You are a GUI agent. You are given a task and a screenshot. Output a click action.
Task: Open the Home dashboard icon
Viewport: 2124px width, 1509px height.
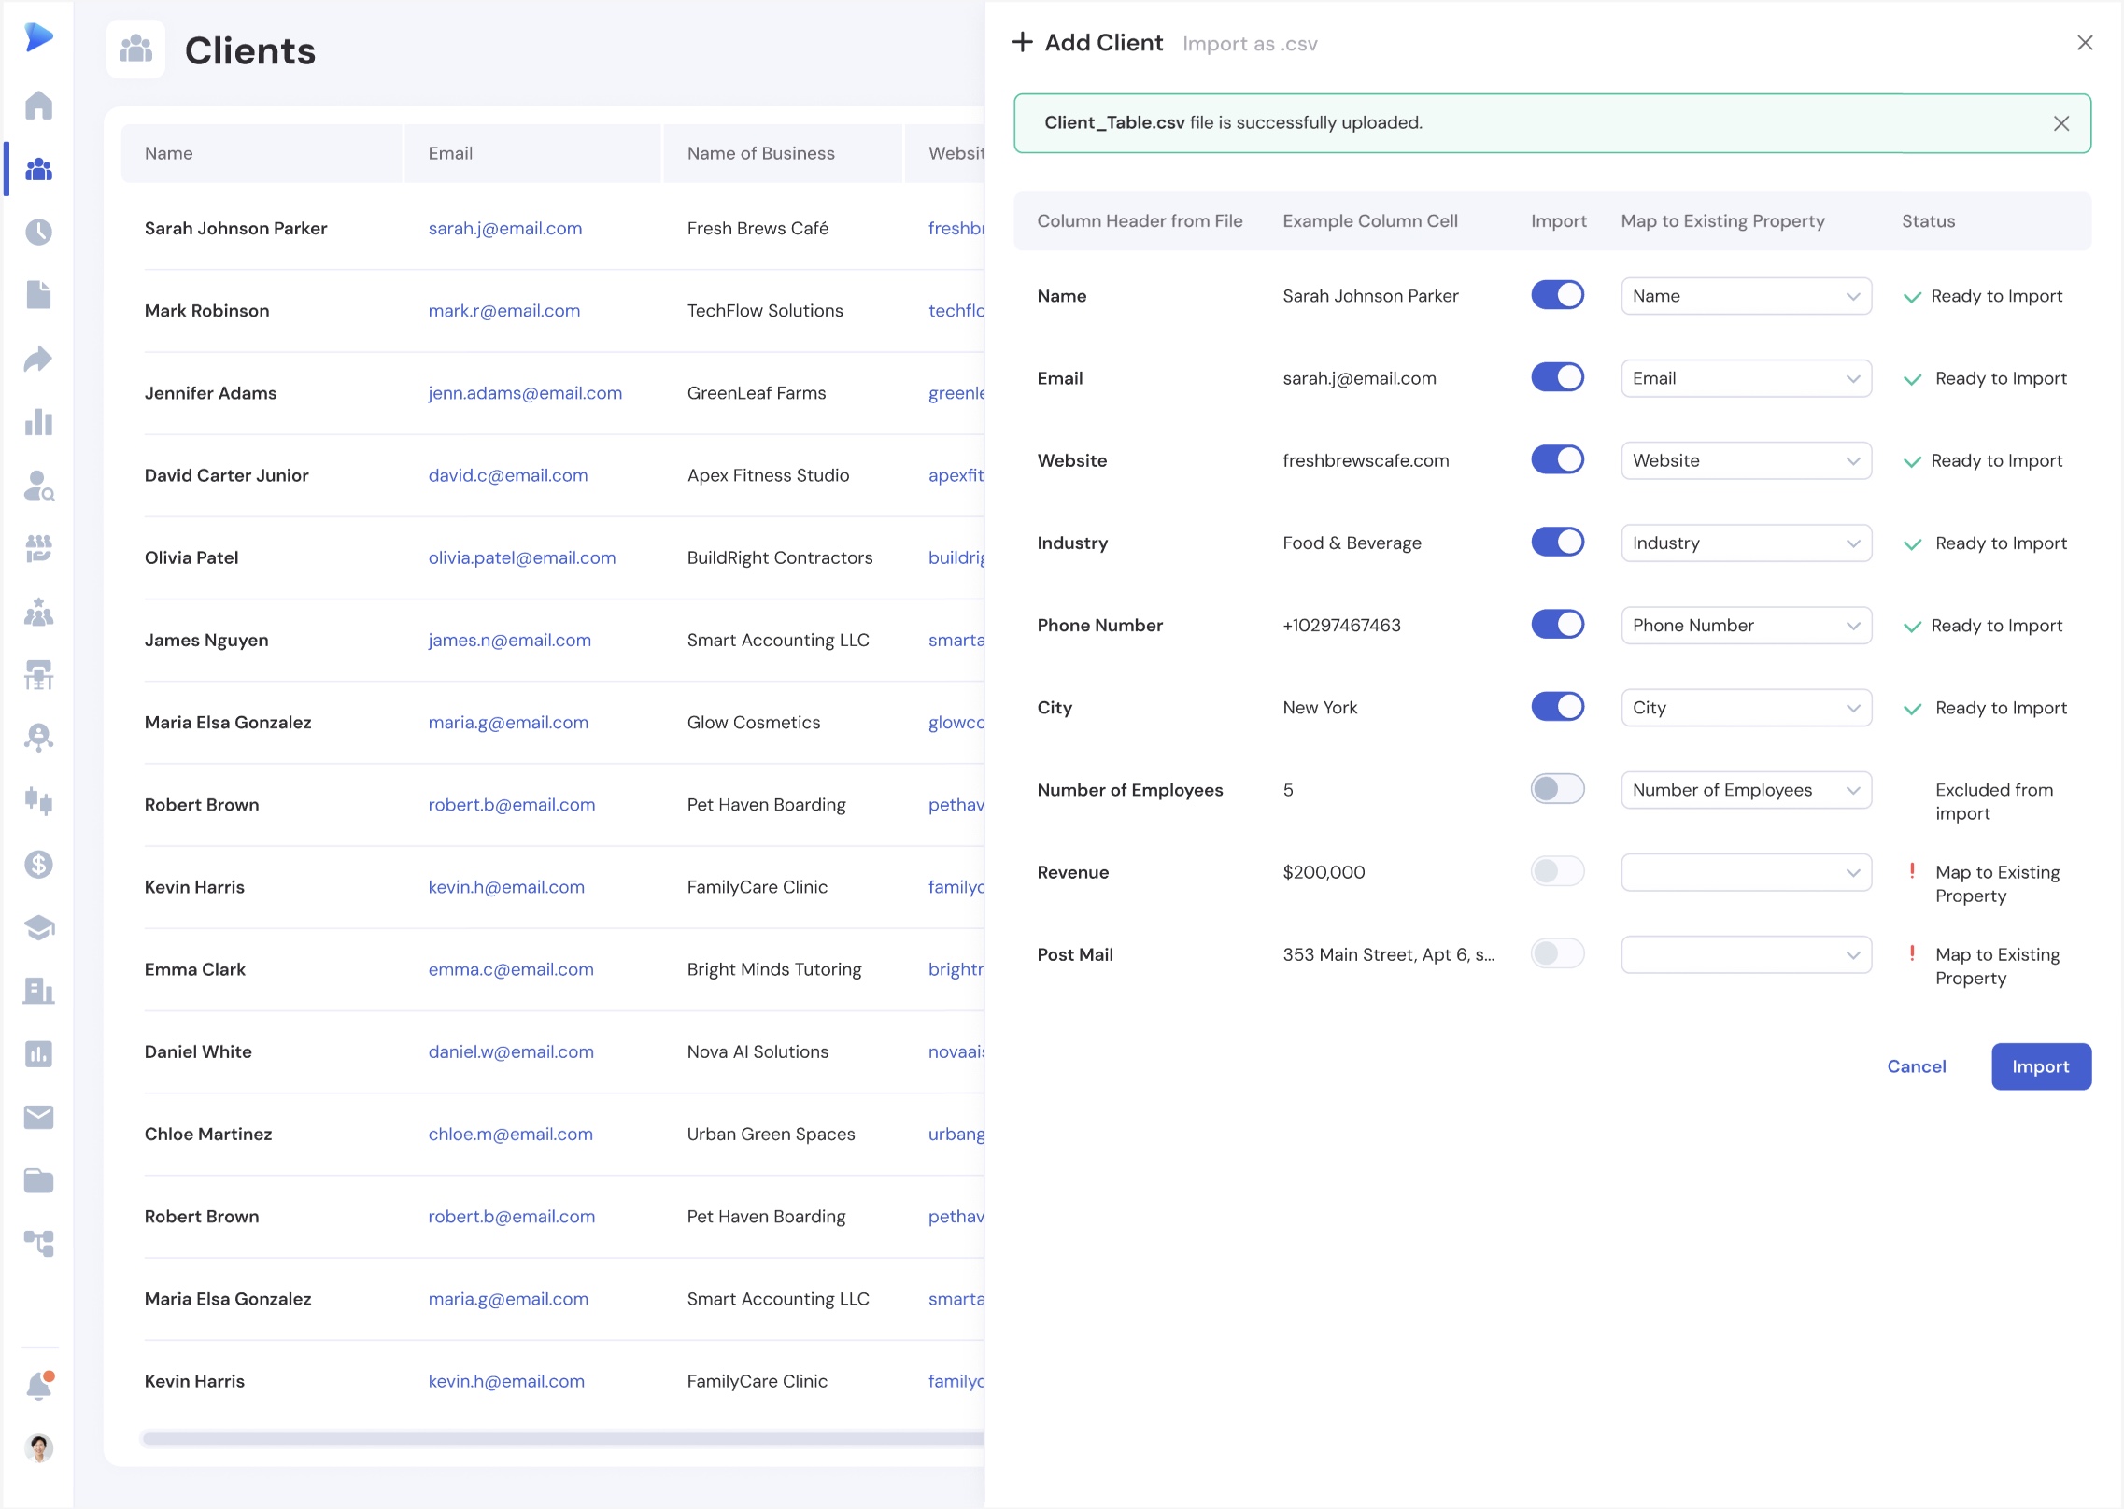point(38,106)
